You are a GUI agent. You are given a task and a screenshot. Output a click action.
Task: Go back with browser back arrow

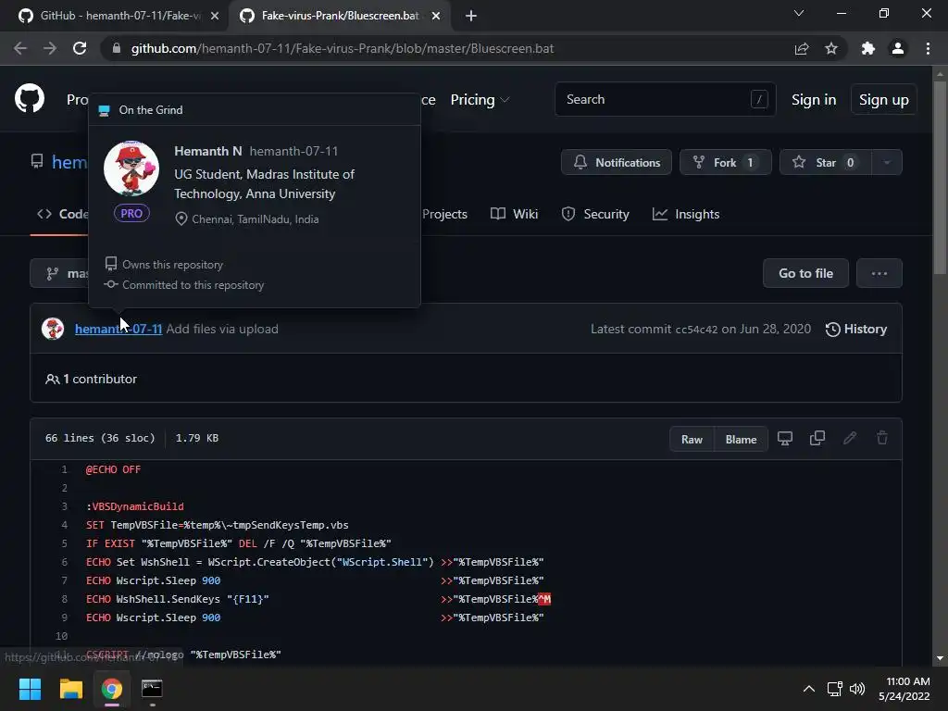tap(20, 48)
